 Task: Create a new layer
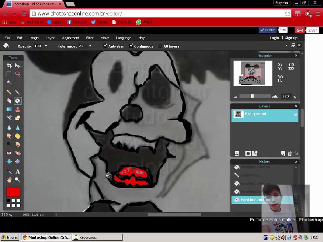click(x=283, y=153)
